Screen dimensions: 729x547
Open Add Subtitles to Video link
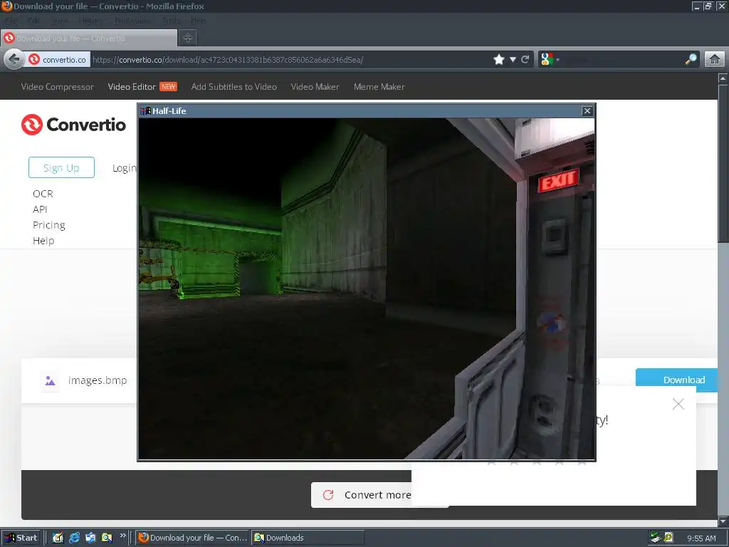click(234, 86)
